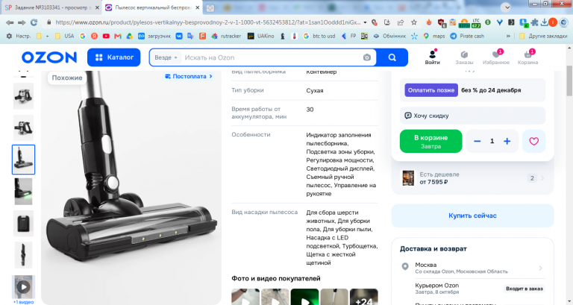The image size is (573, 305).
Task: Click the Ozon logo
Action: tap(49, 57)
